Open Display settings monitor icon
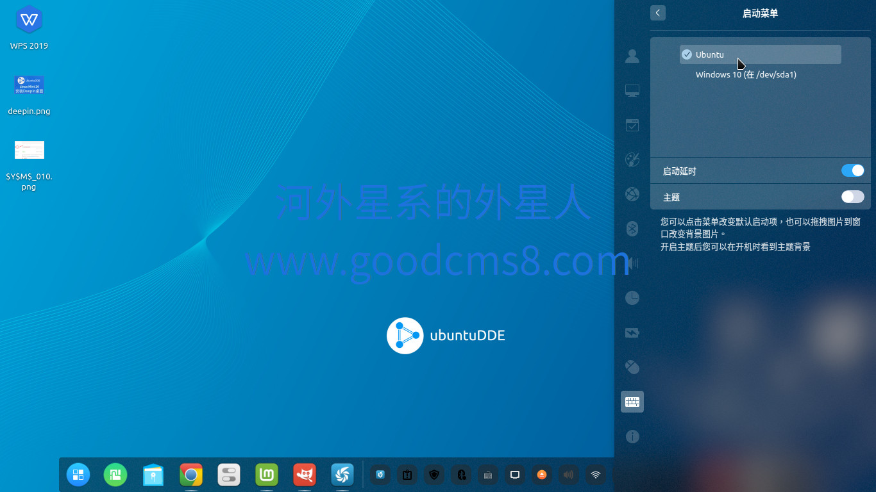876x492 pixels. coord(632,90)
